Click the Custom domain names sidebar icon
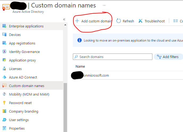The width and height of the screenshot is (183, 132). 4,86
